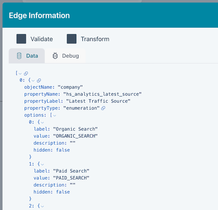This screenshot has height=210, width=218.
Task: Click the copy icon beside item 0's brace
Action: [39, 80]
